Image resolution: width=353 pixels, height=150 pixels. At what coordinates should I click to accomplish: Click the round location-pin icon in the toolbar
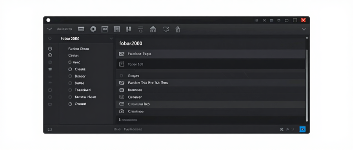click(x=93, y=29)
